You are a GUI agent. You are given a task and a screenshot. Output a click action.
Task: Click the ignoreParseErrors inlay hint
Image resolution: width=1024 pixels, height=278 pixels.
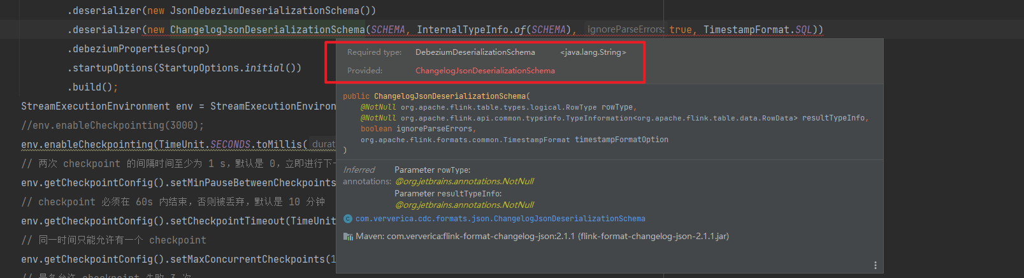[x=625, y=30]
